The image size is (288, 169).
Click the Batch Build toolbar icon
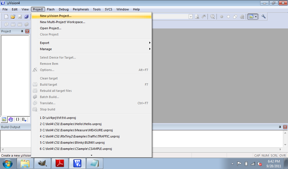[x=26, y=24]
